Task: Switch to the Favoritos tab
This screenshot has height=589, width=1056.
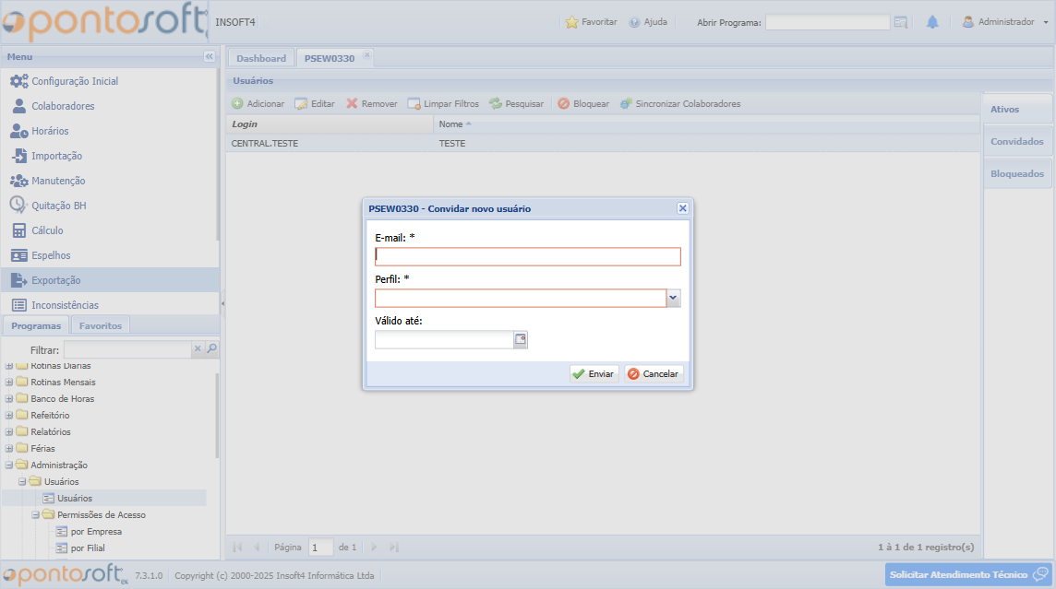Action: click(101, 325)
